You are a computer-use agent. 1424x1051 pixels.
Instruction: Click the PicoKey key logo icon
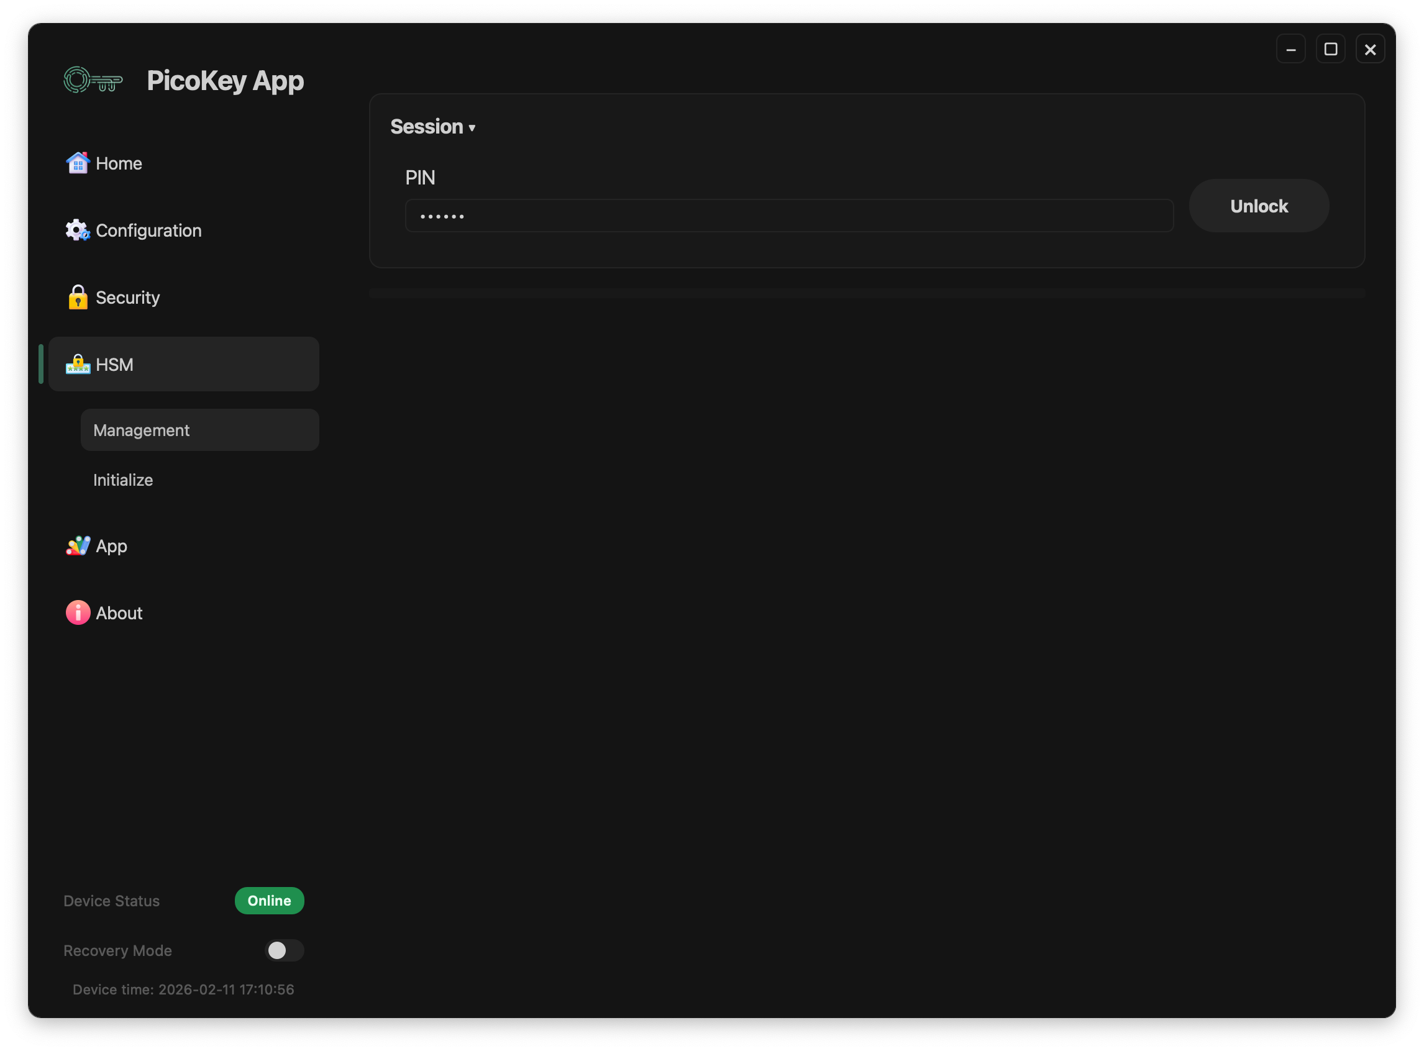93,81
